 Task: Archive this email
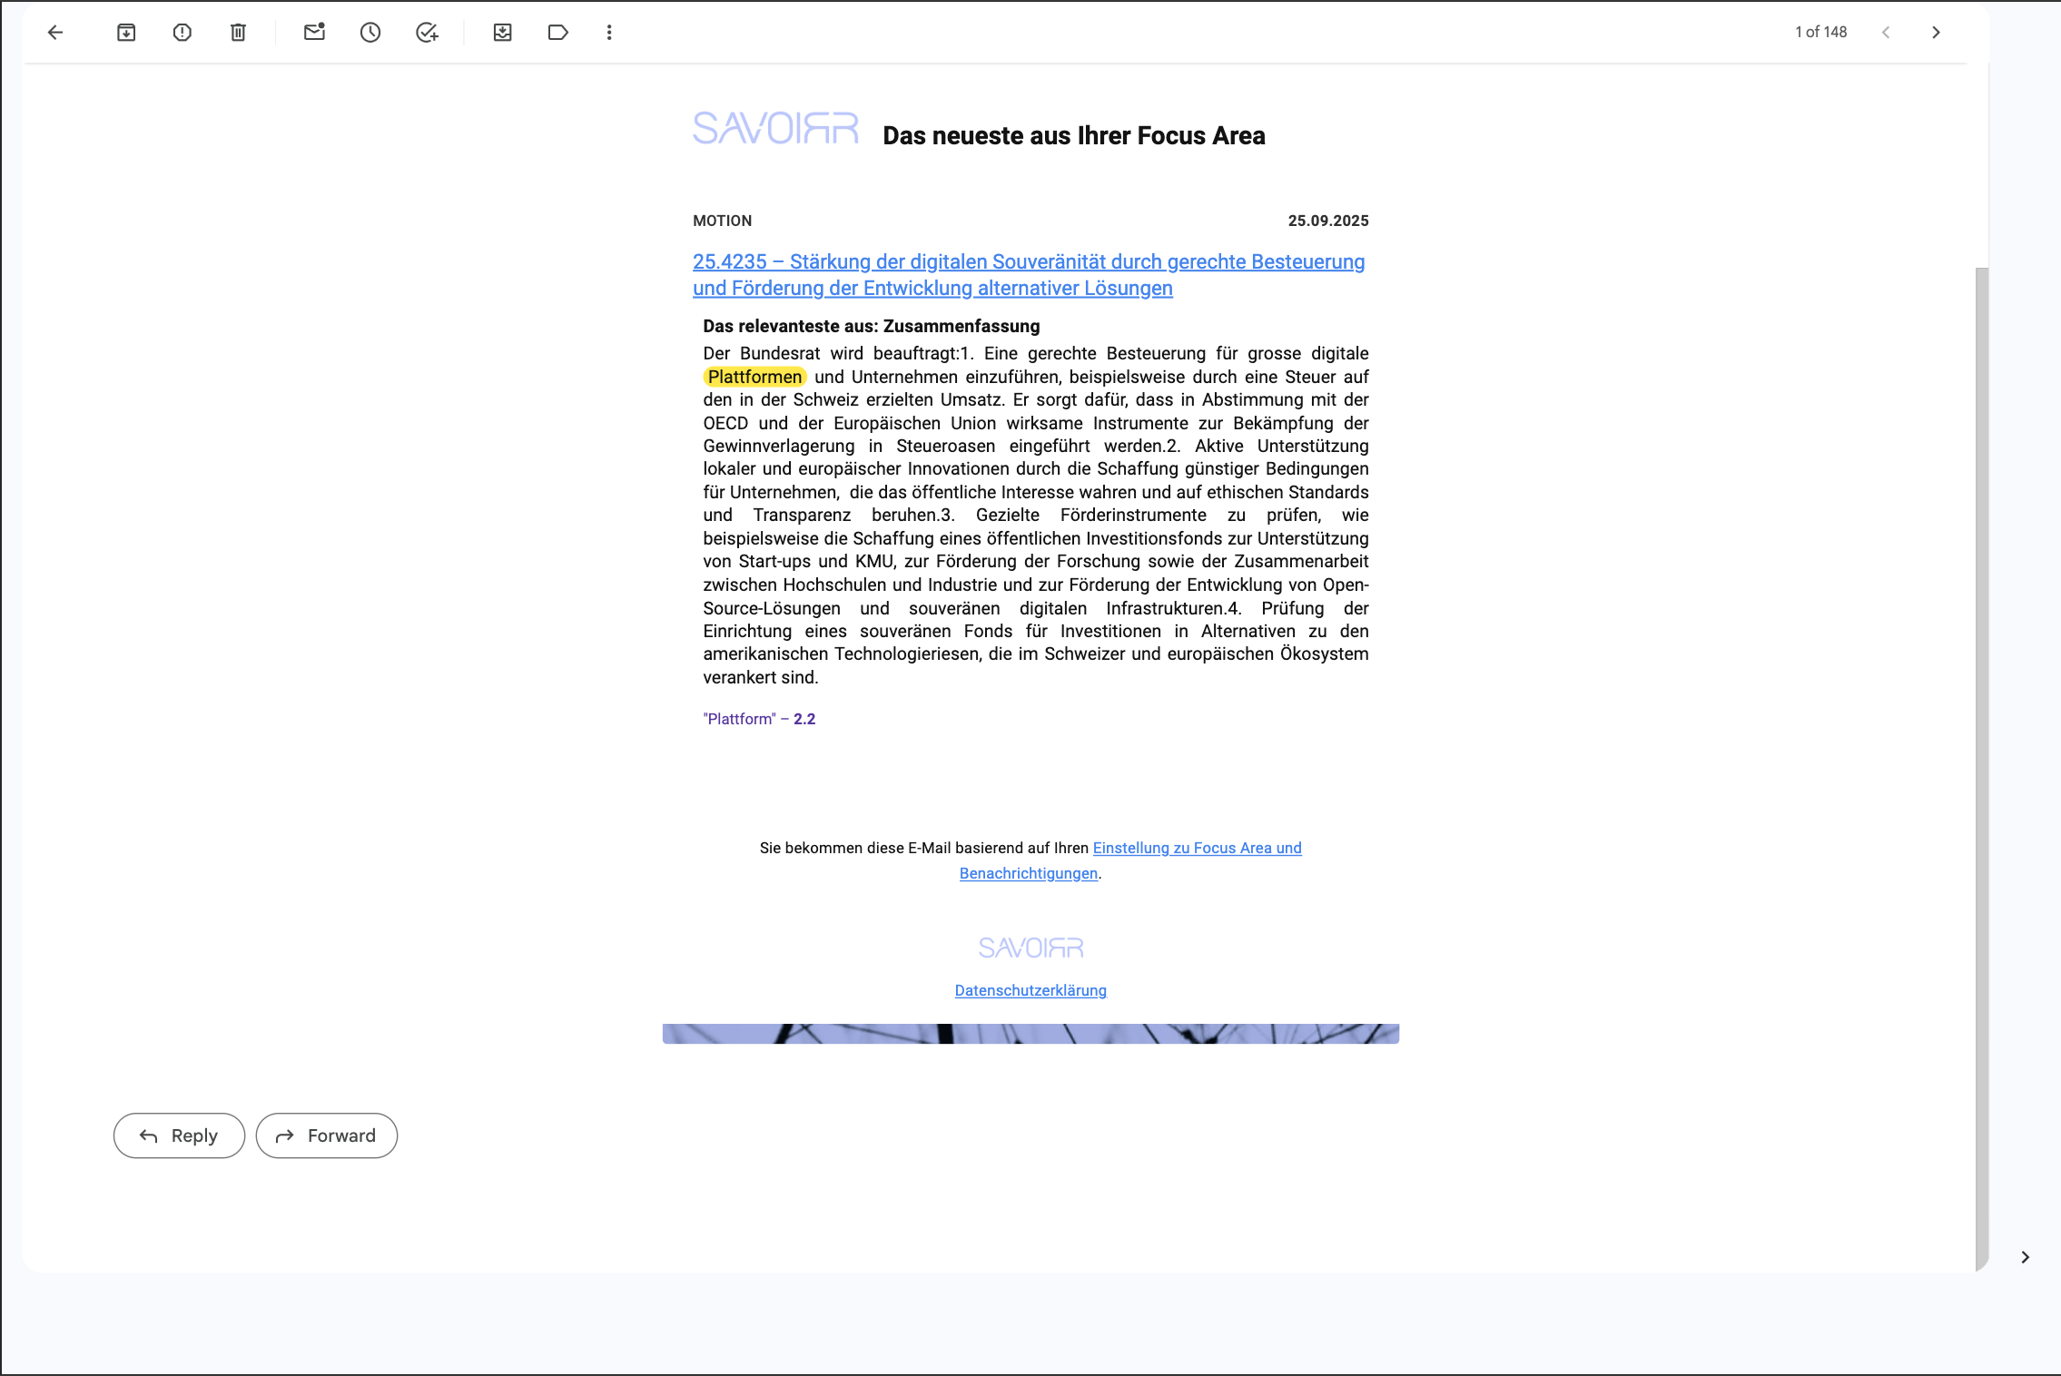[x=126, y=33]
